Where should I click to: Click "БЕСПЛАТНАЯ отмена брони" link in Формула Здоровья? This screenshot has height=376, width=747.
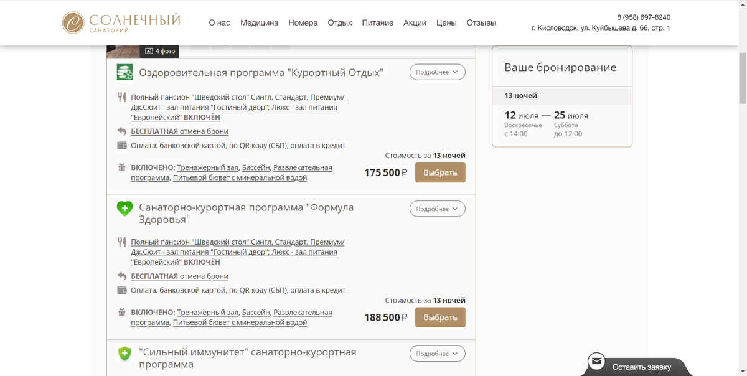(179, 276)
